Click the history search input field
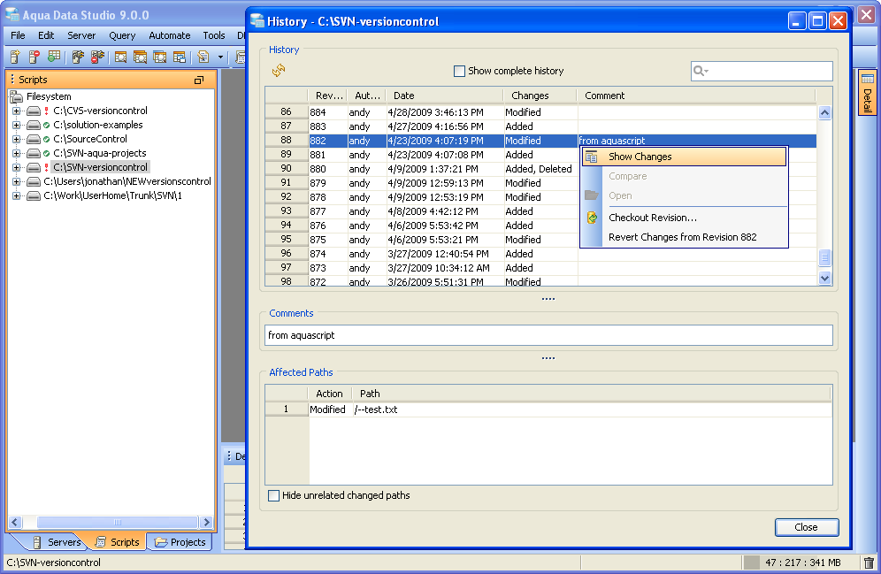 click(x=762, y=71)
